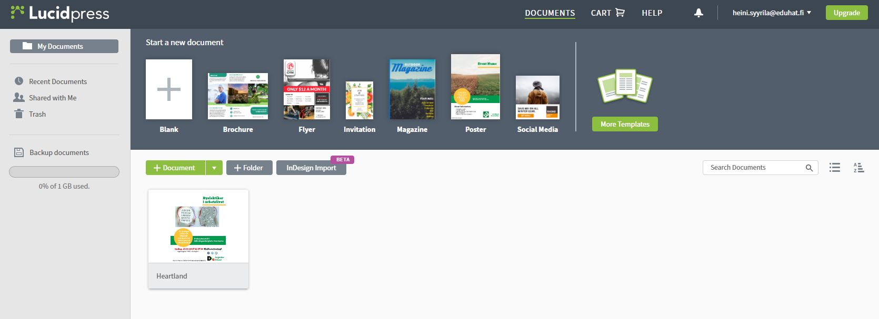This screenshot has height=319, width=879.
Task: Select the Magazine template thumbnail
Action: 412,89
